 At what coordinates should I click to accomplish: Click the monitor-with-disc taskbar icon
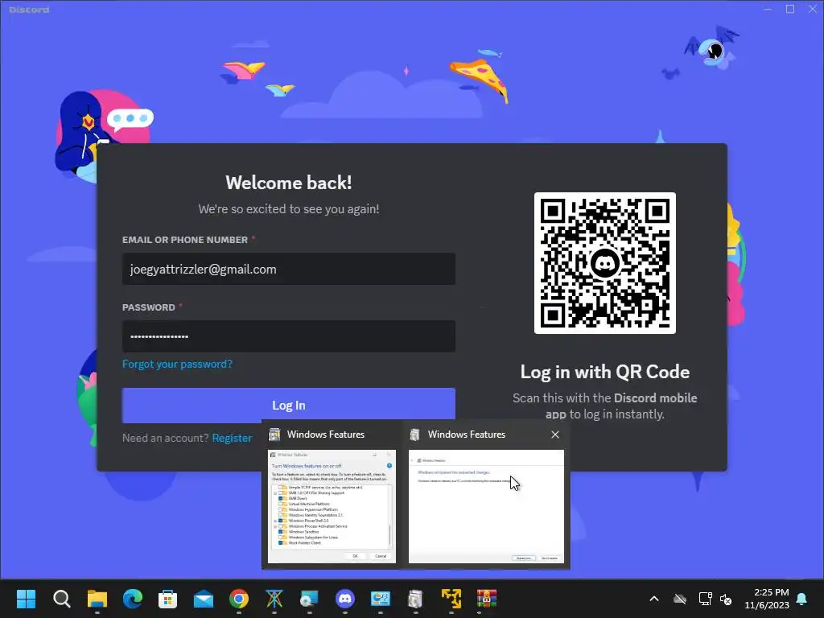coord(309,599)
